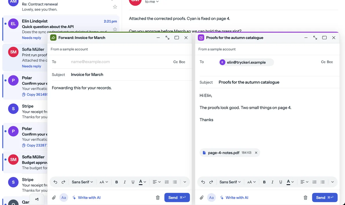Image resolution: width=345 pixels, height=205 pixels.
Task: Click redo in Forward: Invoice for March composer
Action: (63, 182)
